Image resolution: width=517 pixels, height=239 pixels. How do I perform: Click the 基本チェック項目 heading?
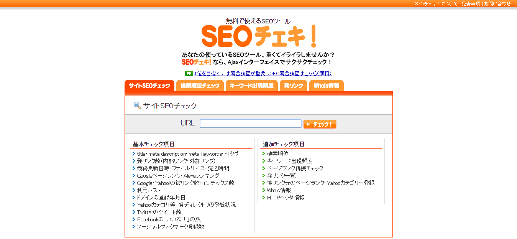click(x=154, y=144)
